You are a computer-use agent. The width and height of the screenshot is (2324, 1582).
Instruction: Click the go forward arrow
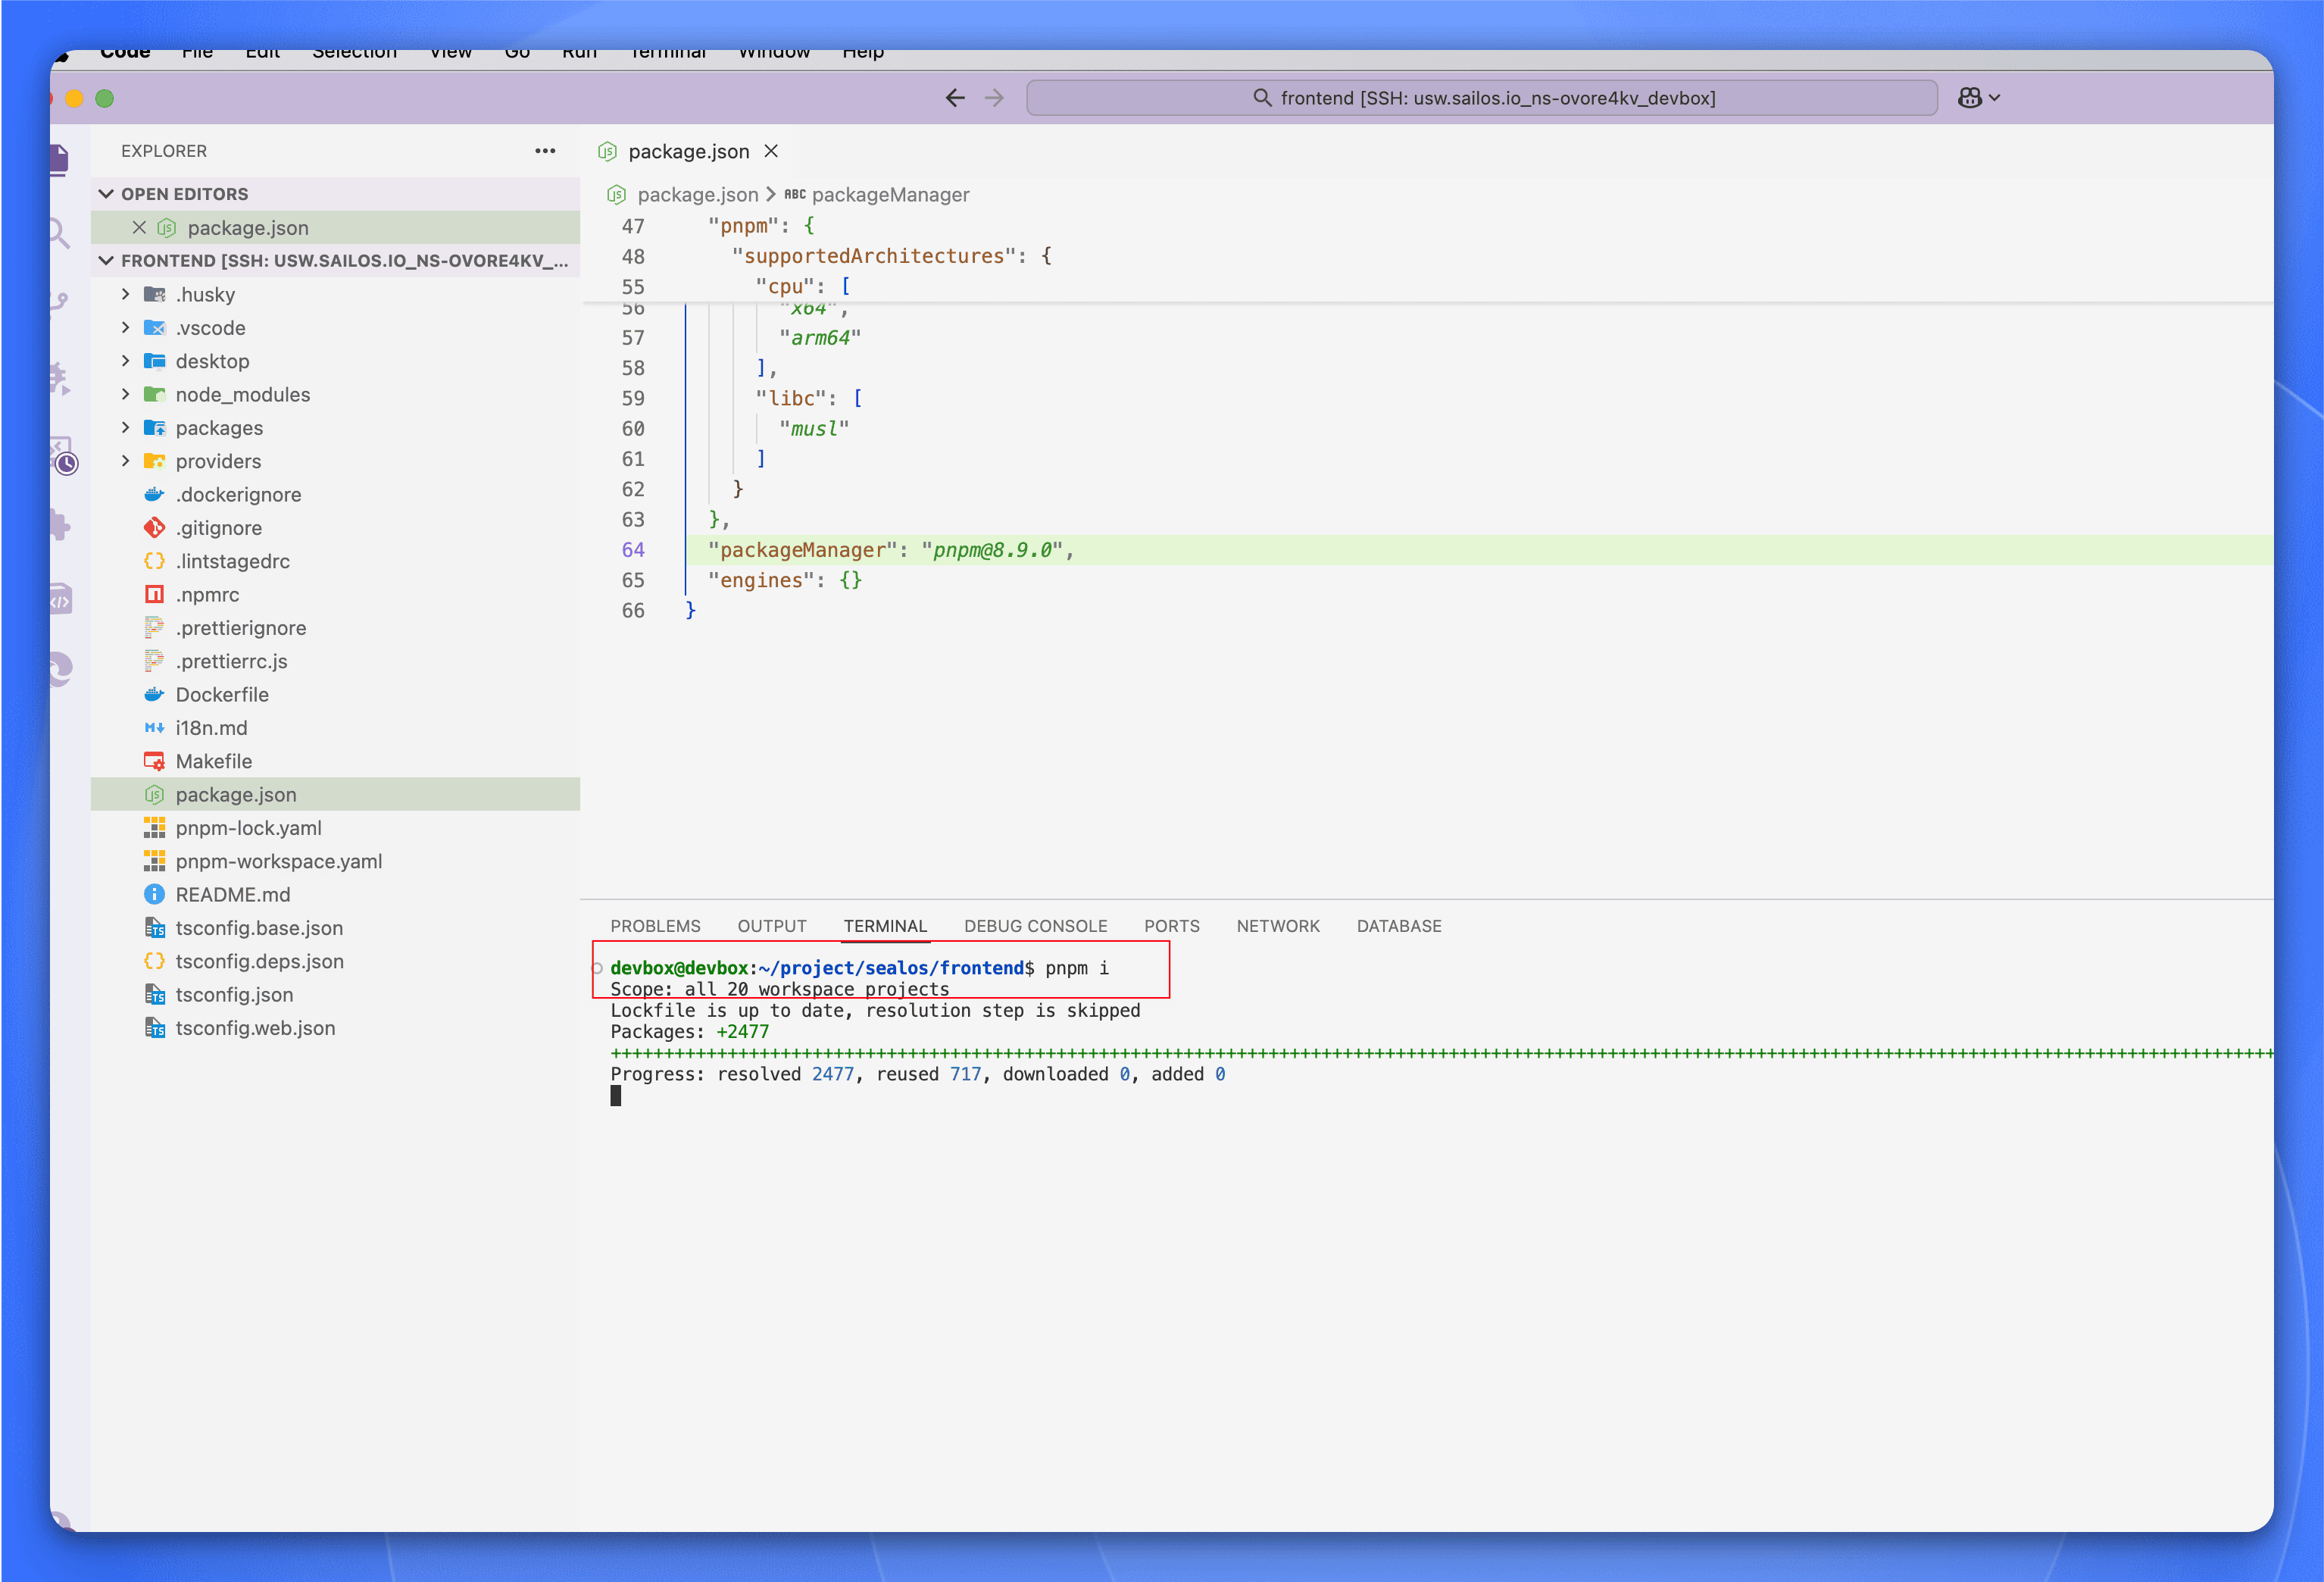pos(994,98)
